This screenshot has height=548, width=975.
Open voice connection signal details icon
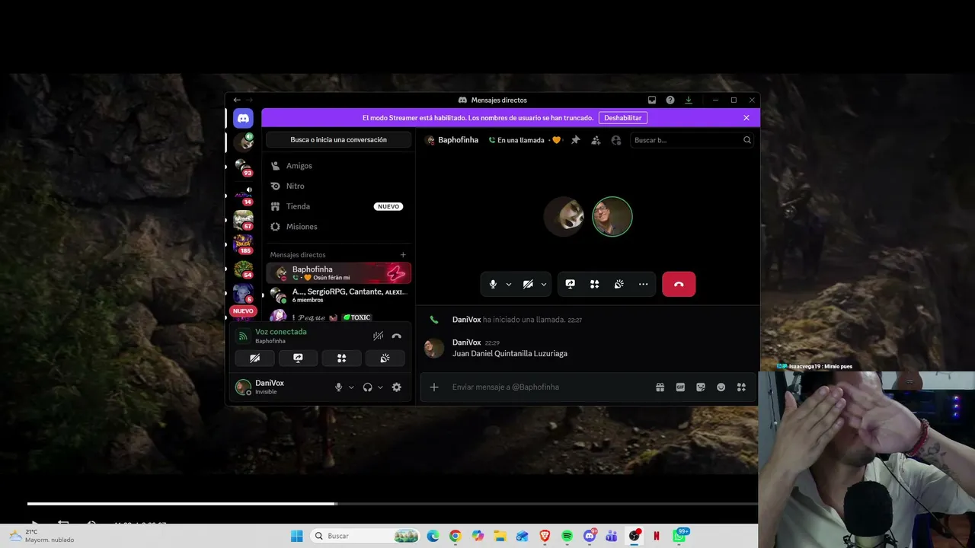(x=243, y=336)
